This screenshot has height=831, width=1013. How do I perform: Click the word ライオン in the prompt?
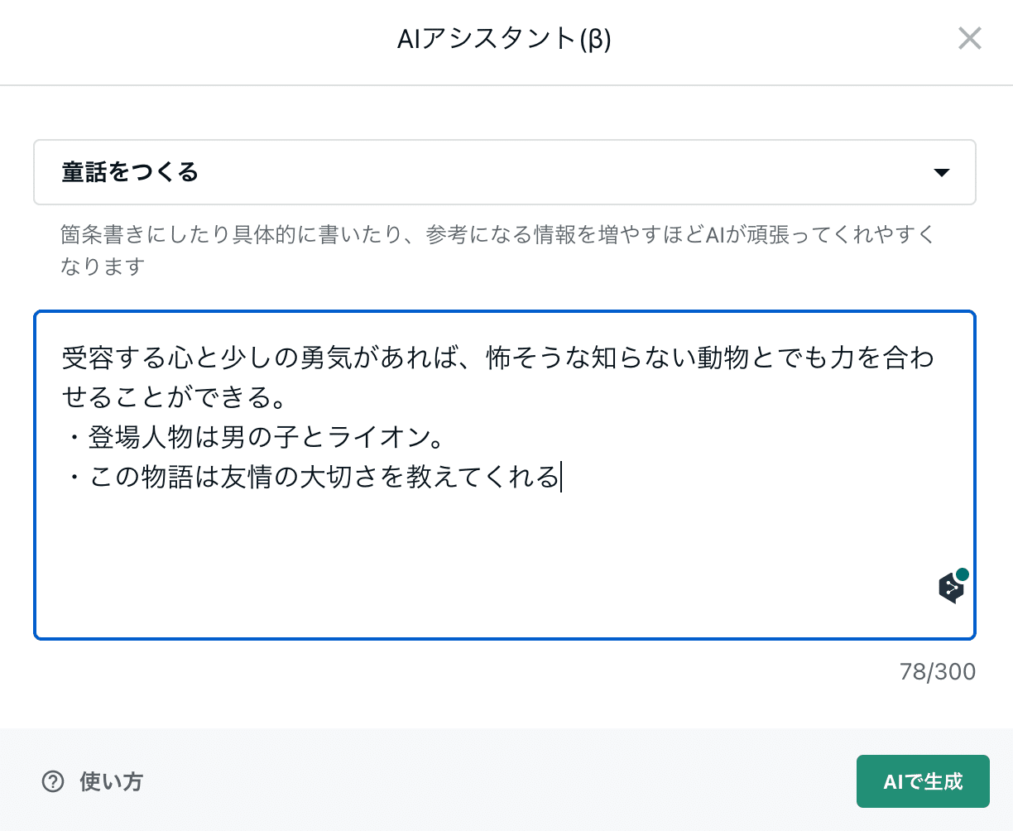pos(380,437)
